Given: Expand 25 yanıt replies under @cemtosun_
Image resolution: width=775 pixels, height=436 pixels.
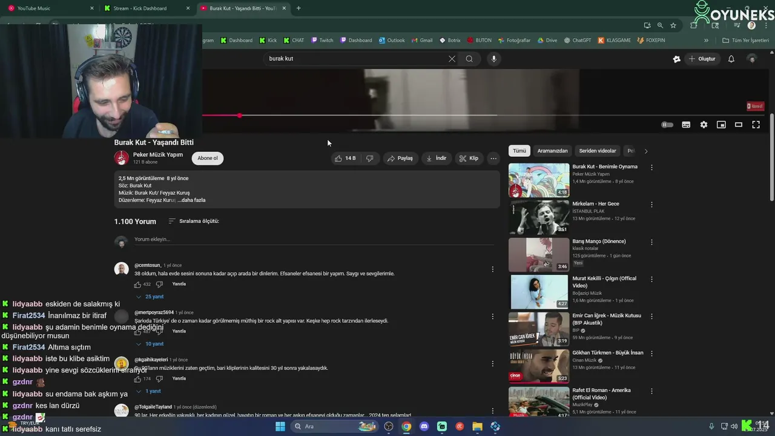Looking at the screenshot, I should tap(150, 297).
